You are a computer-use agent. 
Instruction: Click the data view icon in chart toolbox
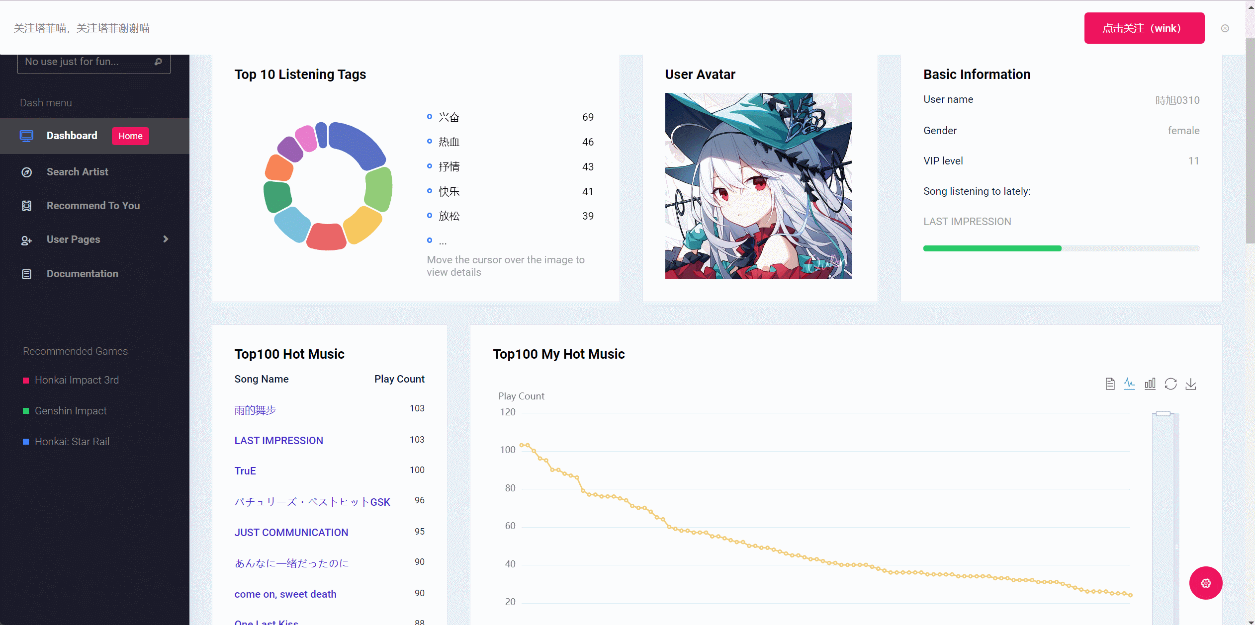(x=1110, y=384)
